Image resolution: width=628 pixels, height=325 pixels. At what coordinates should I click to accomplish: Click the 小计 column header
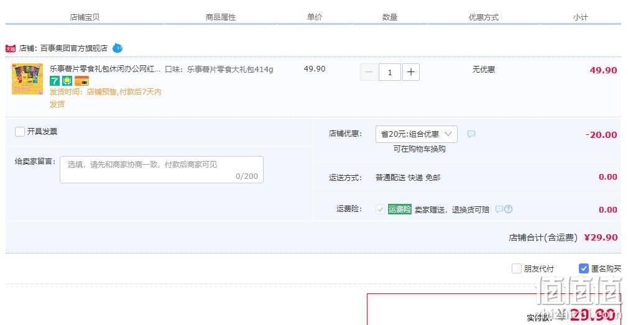pos(580,17)
